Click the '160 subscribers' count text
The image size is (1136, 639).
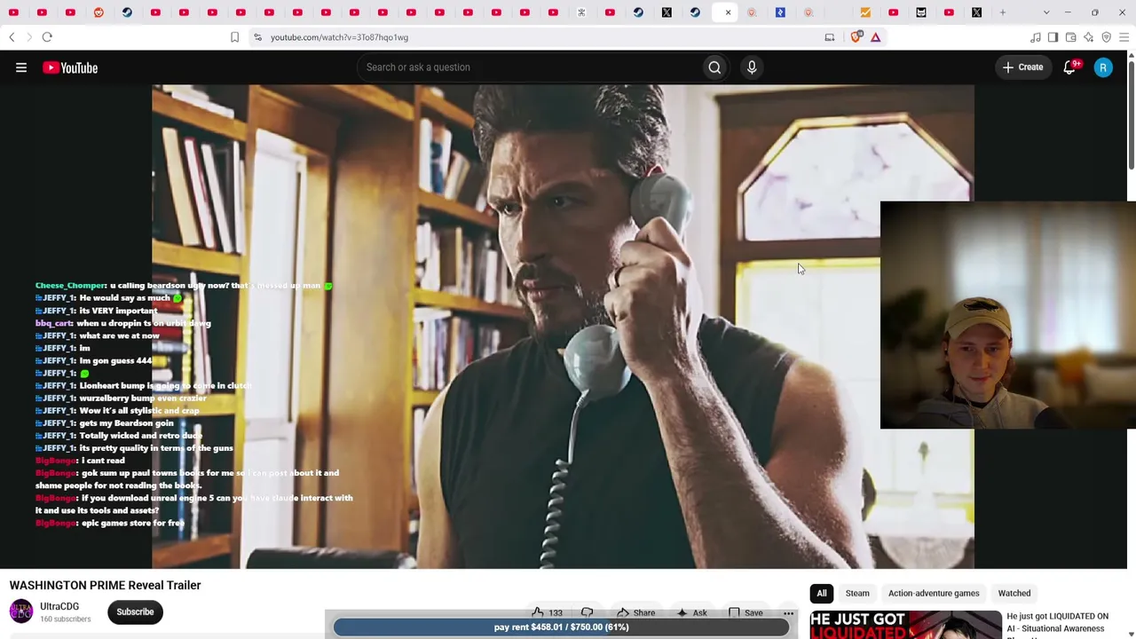(x=66, y=619)
